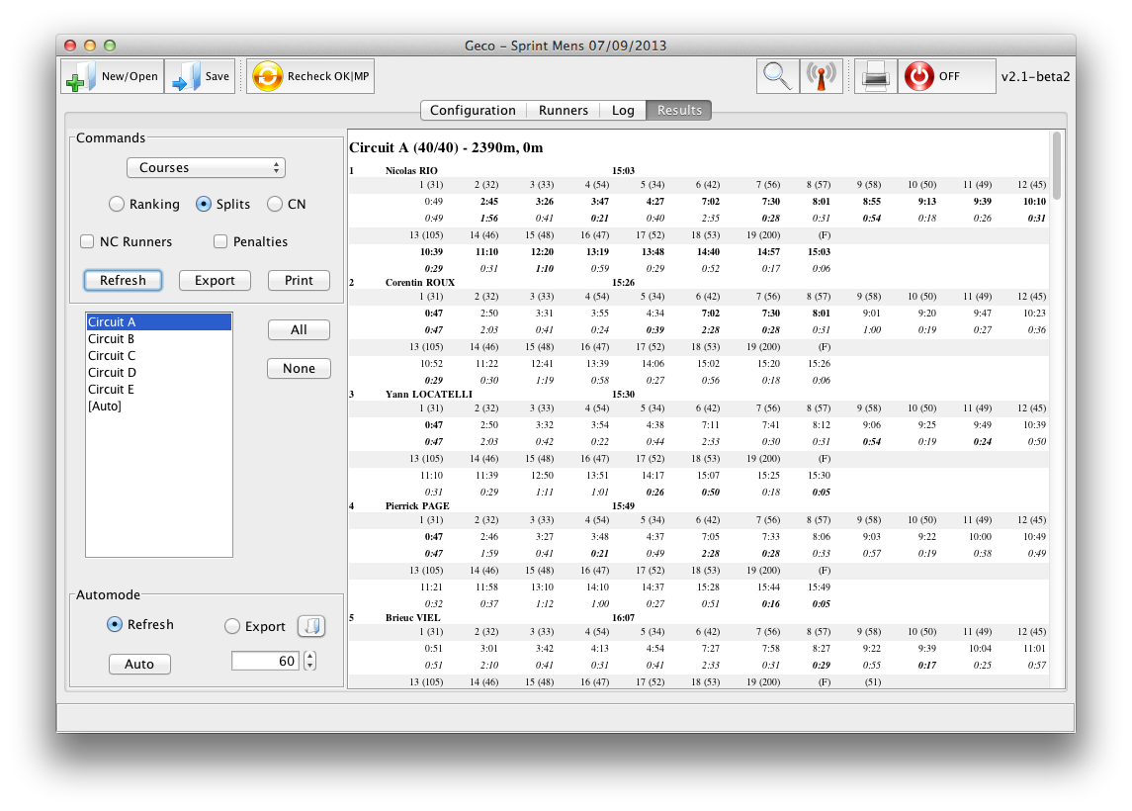1132x811 pixels.
Task: Select Circuit D in the list
Action: 159,373
